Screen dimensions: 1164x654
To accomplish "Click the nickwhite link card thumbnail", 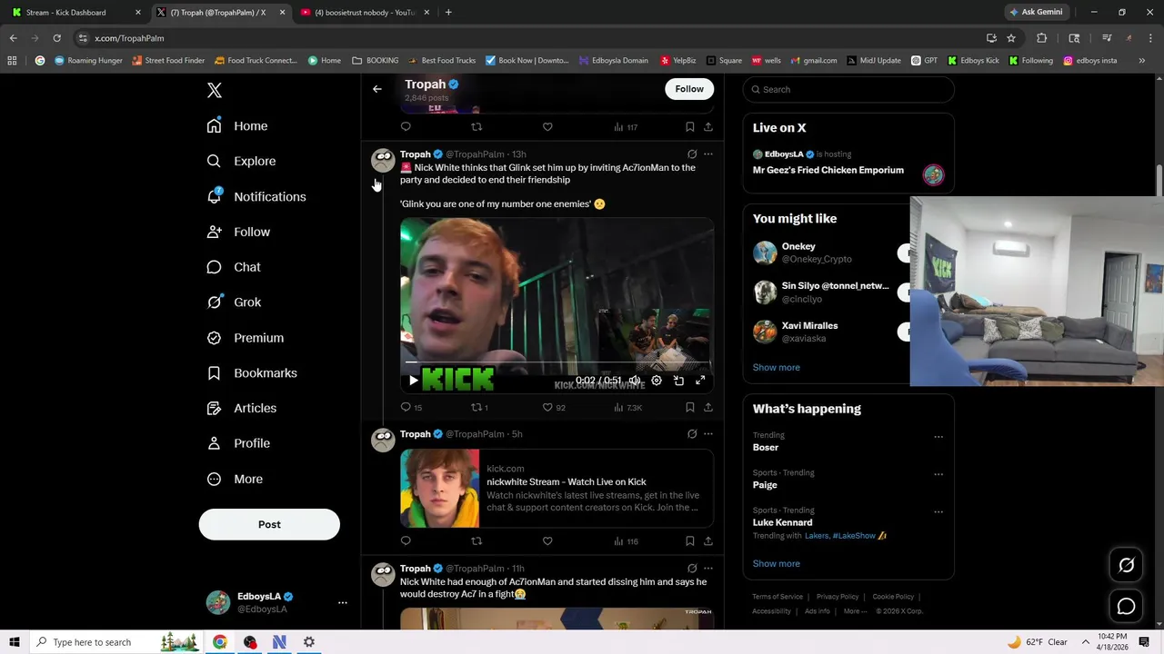I will pyautogui.click(x=439, y=489).
